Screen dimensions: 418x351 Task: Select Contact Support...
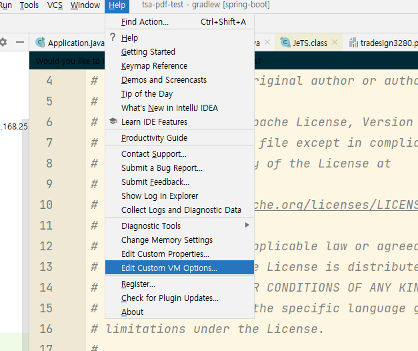tap(179, 153)
